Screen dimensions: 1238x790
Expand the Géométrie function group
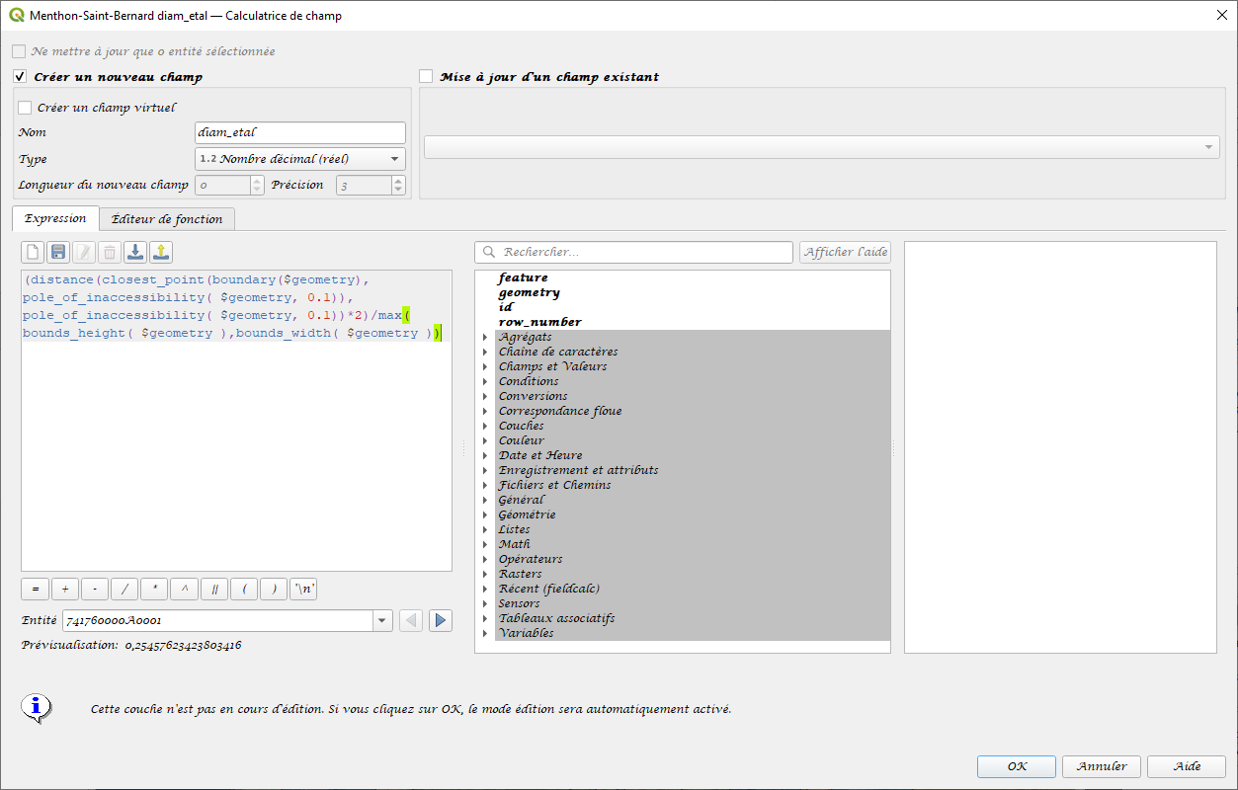point(485,515)
